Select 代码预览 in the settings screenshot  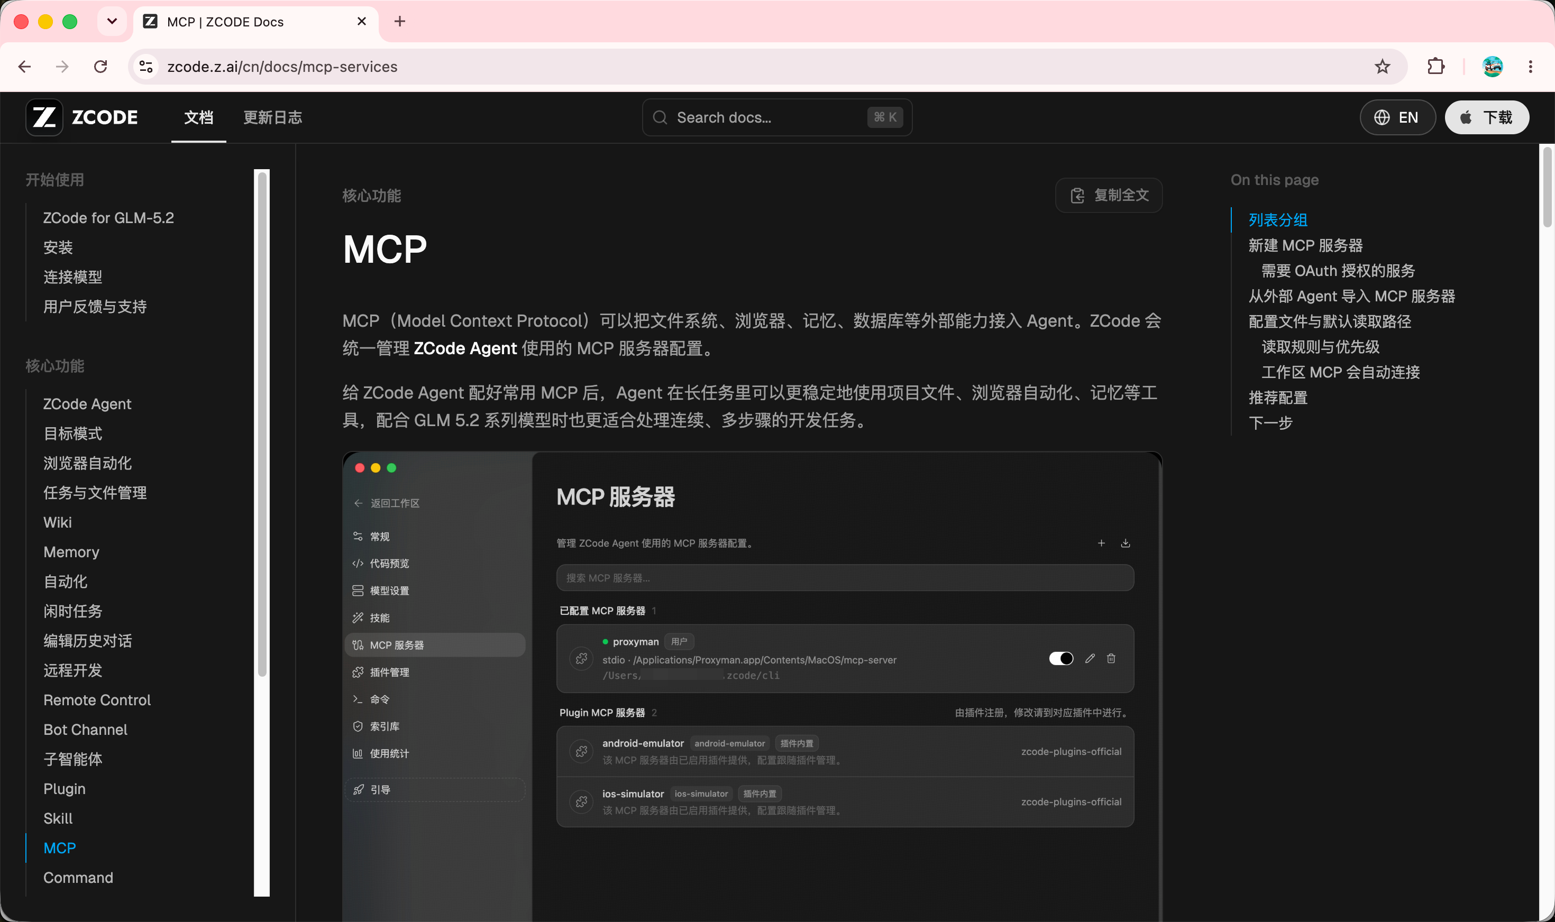pos(435,564)
